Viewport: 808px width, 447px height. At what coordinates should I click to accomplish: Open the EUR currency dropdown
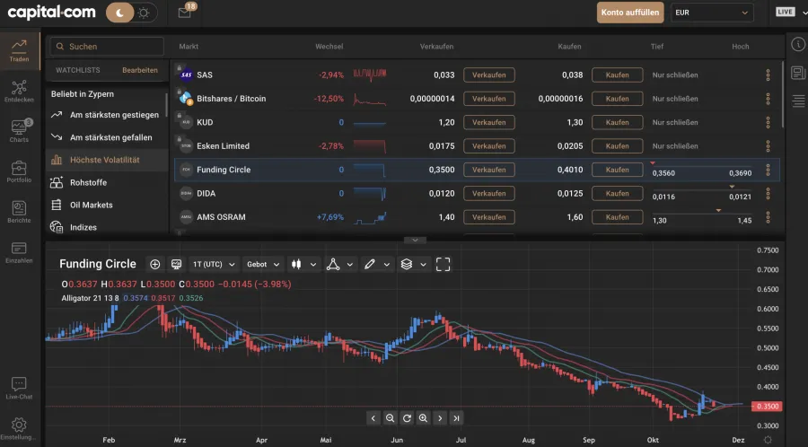(x=712, y=13)
